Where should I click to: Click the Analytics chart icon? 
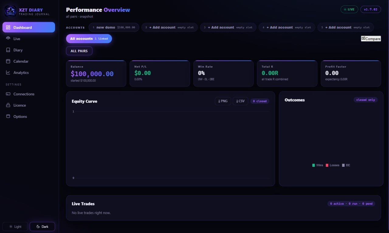pyautogui.click(x=8, y=72)
